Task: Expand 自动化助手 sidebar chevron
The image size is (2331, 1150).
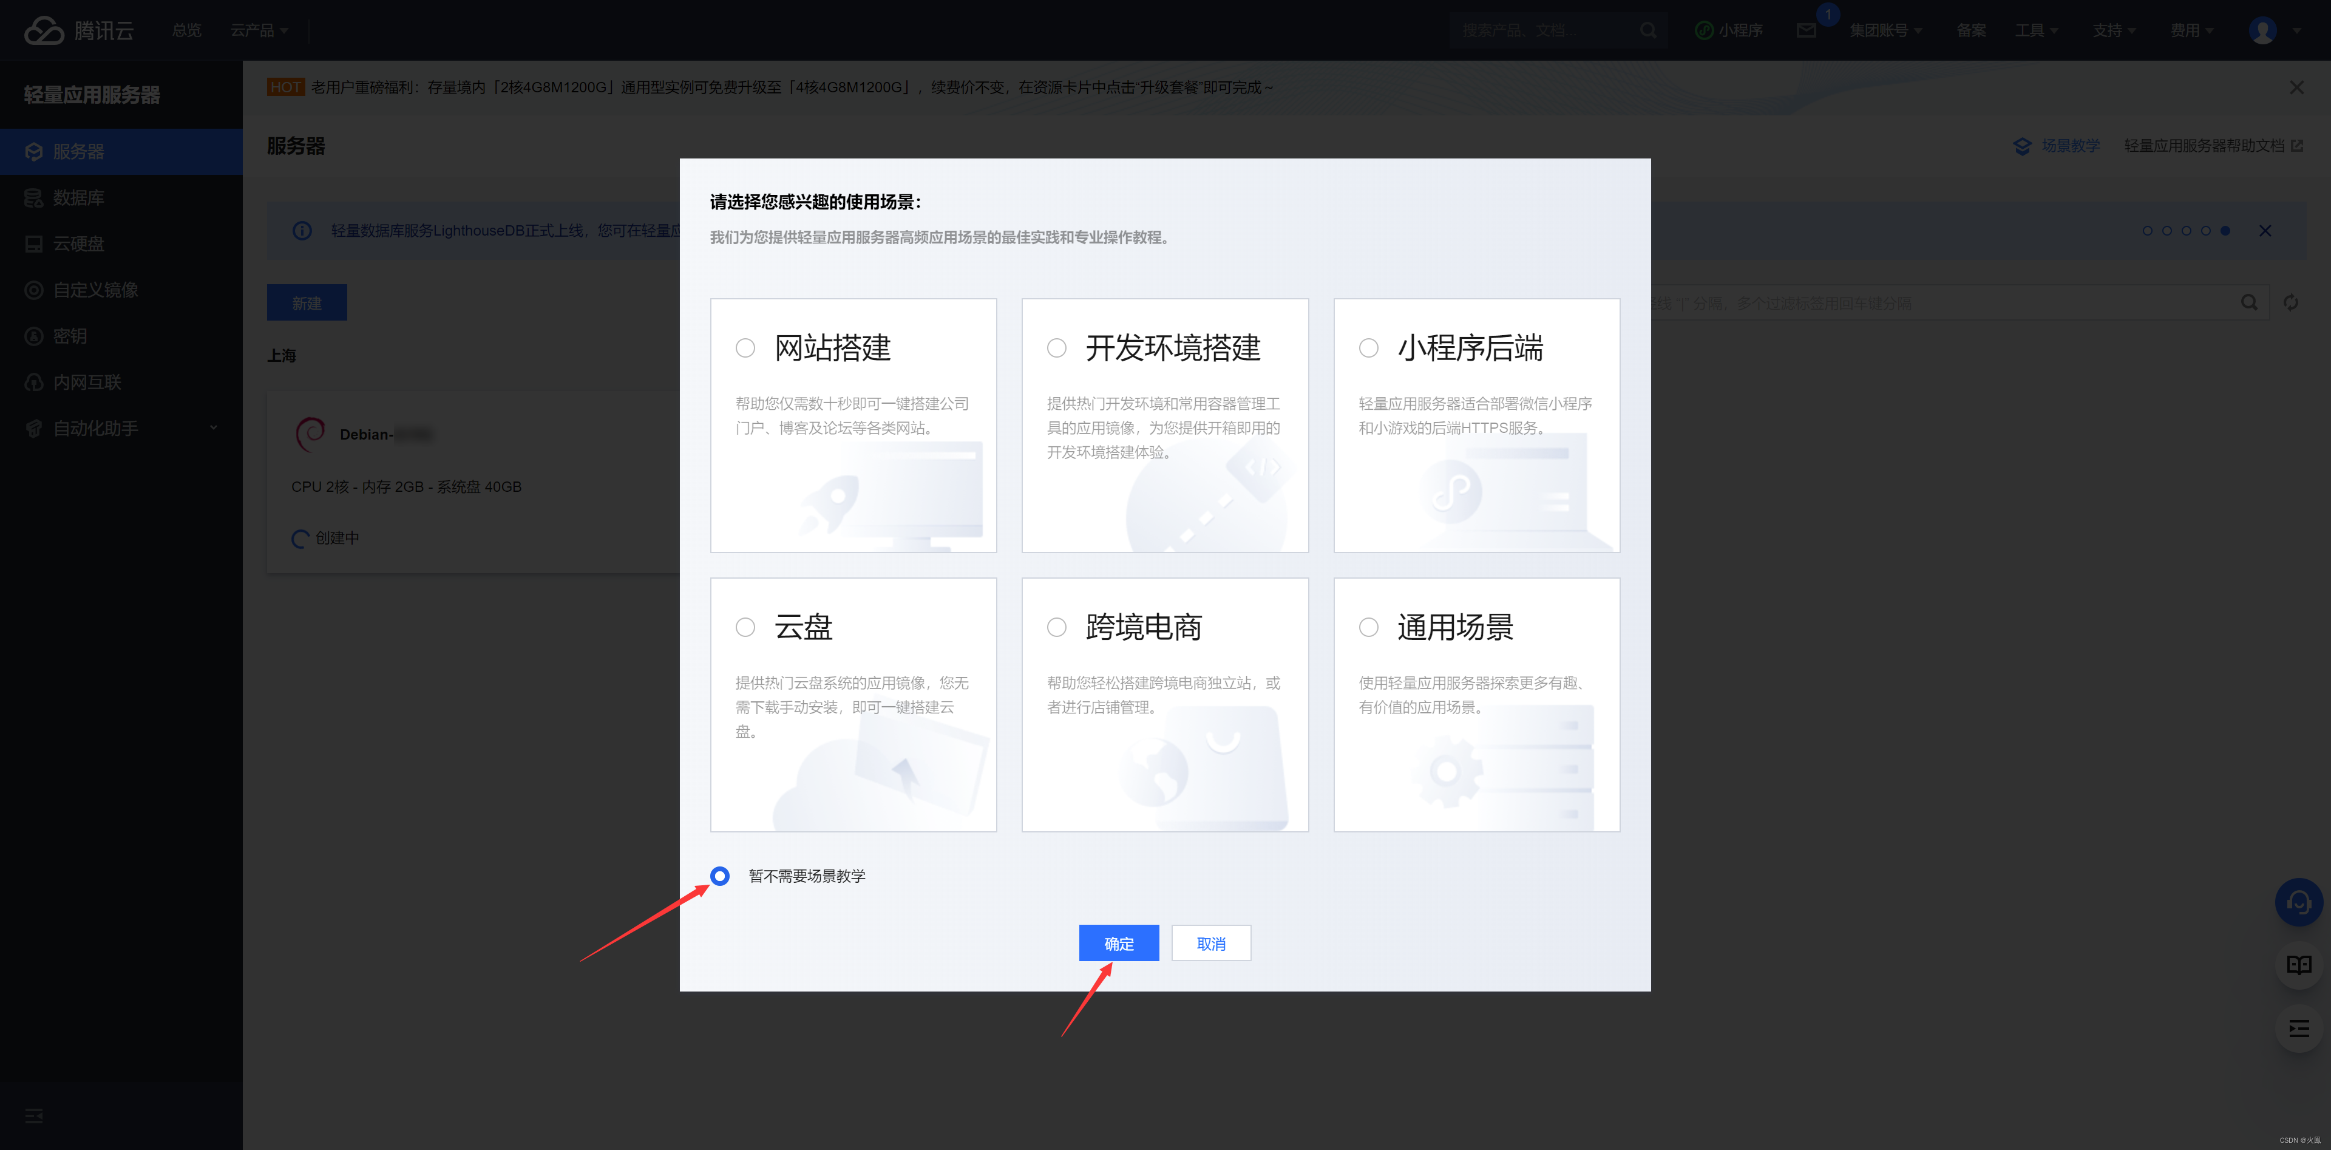Action: tap(214, 428)
